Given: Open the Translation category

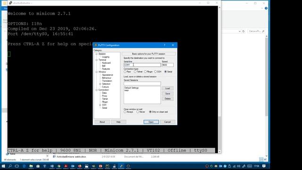Looking at the screenshot, I should click(107, 81).
